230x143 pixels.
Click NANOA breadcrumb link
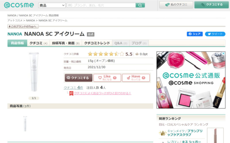tap(30, 20)
